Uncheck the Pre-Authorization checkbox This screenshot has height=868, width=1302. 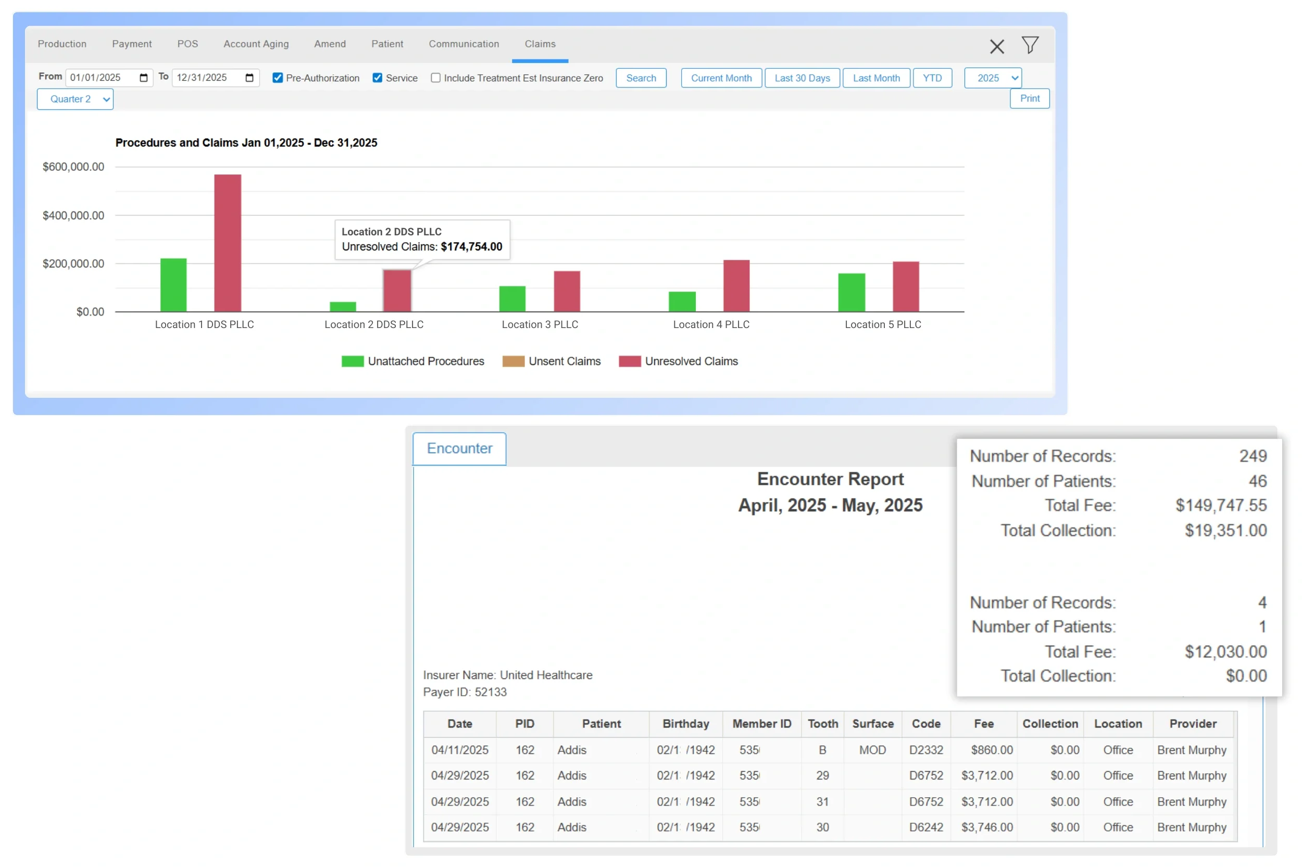(278, 78)
